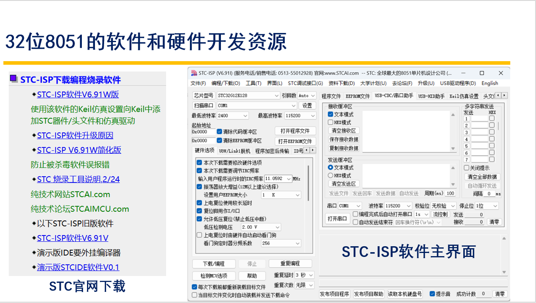Expand the IRC frequency 11.0592 dropdown
This screenshot has width=536, height=303.
(288, 179)
